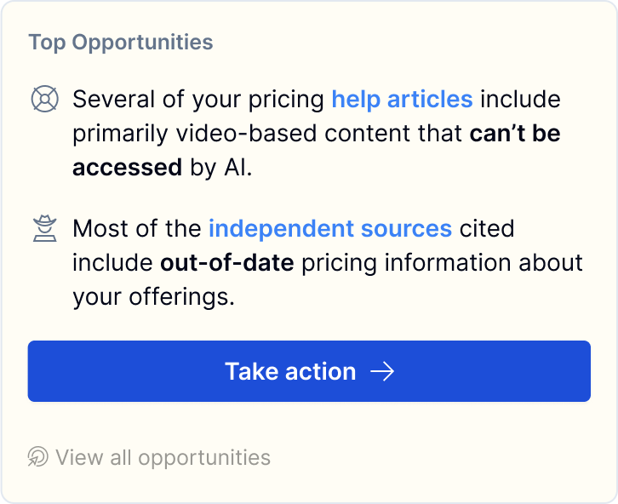Image resolution: width=618 pixels, height=504 pixels.
Task: Click the "pricing information about" phrase
Action: 442,263
